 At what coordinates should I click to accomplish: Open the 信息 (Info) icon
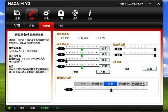[90, 15]
